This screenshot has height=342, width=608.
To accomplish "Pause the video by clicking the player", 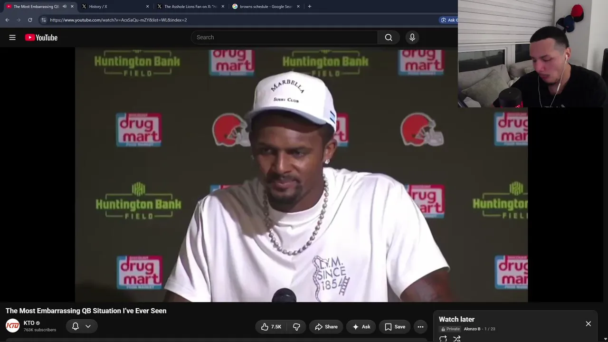I will pos(301,175).
